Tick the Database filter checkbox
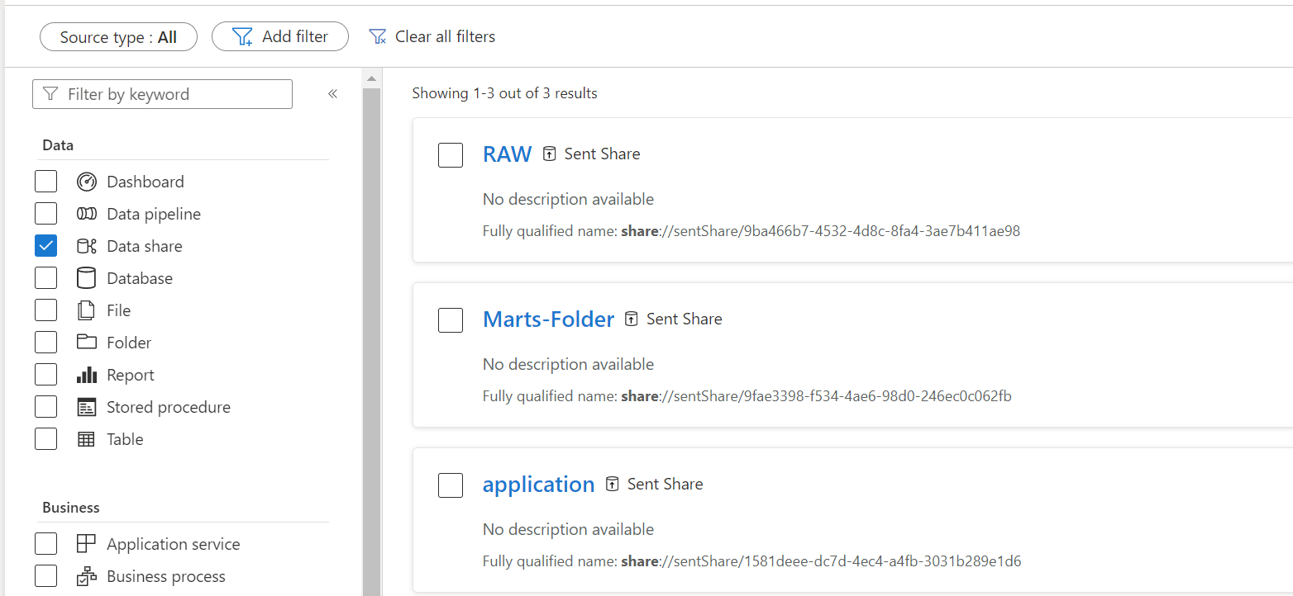The height and width of the screenshot is (596, 1293). (x=46, y=278)
